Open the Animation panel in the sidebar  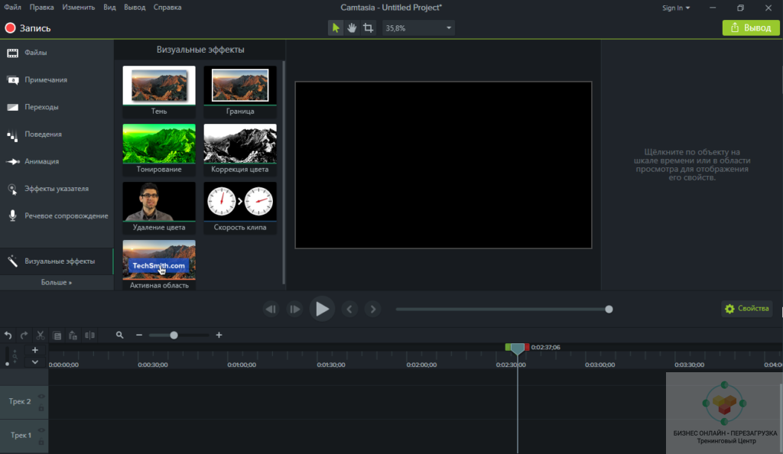pos(41,161)
